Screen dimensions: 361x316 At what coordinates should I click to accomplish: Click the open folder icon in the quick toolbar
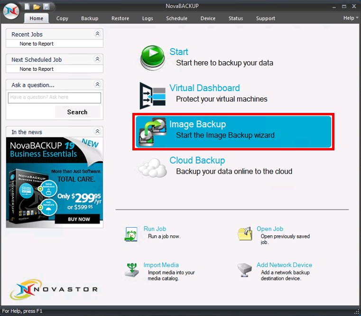pyautogui.click(x=37, y=7)
